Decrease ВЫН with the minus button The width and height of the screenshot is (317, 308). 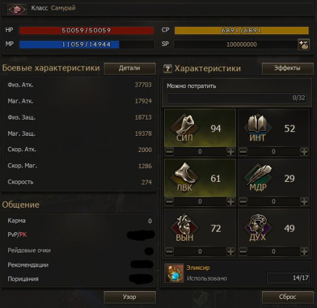point(169,251)
